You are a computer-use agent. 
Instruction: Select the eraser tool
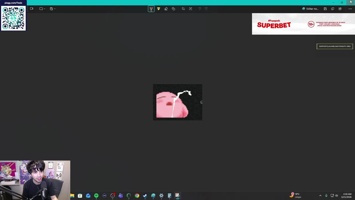pyautogui.click(x=166, y=9)
